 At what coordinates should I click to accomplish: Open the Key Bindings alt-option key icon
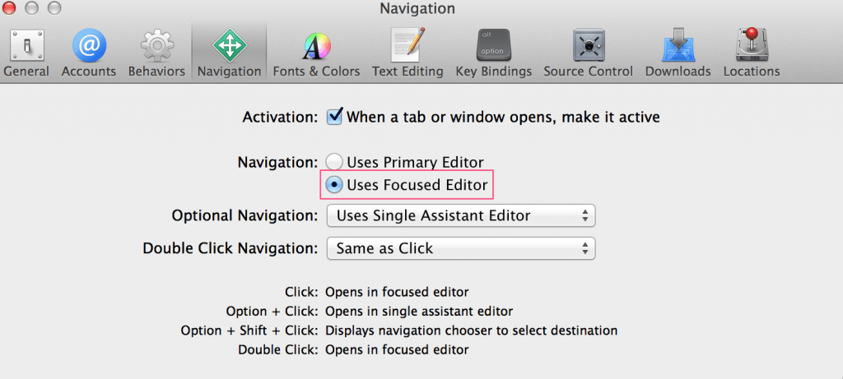(x=493, y=45)
